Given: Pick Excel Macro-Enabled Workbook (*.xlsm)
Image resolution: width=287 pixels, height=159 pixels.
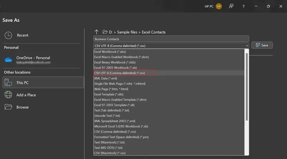Looking at the screenshot, I should point(121,57).
